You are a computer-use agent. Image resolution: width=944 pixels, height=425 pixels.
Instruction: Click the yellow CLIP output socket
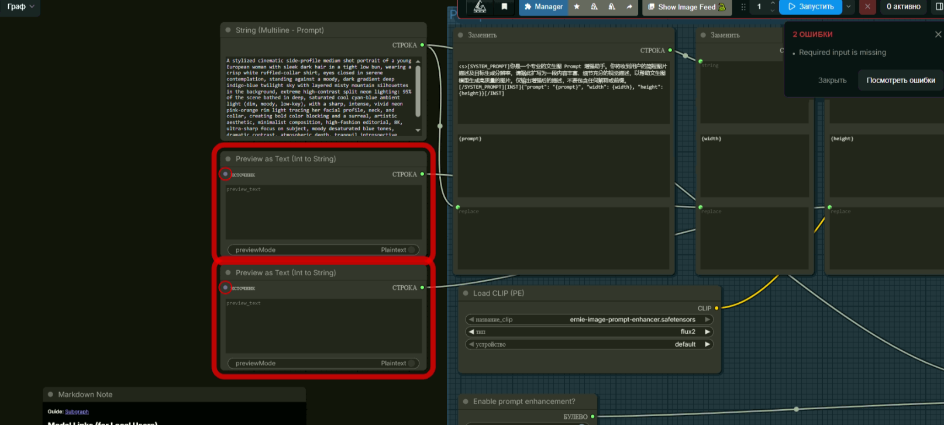[716, 308]
